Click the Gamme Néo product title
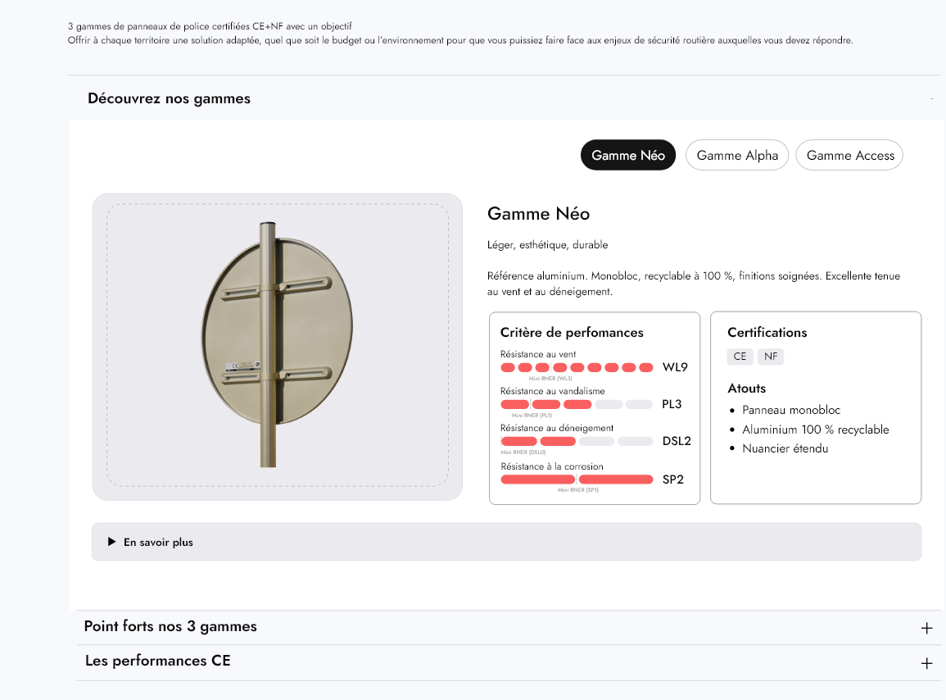This screenshot has height=700, width=946. (x=538, y=214)
